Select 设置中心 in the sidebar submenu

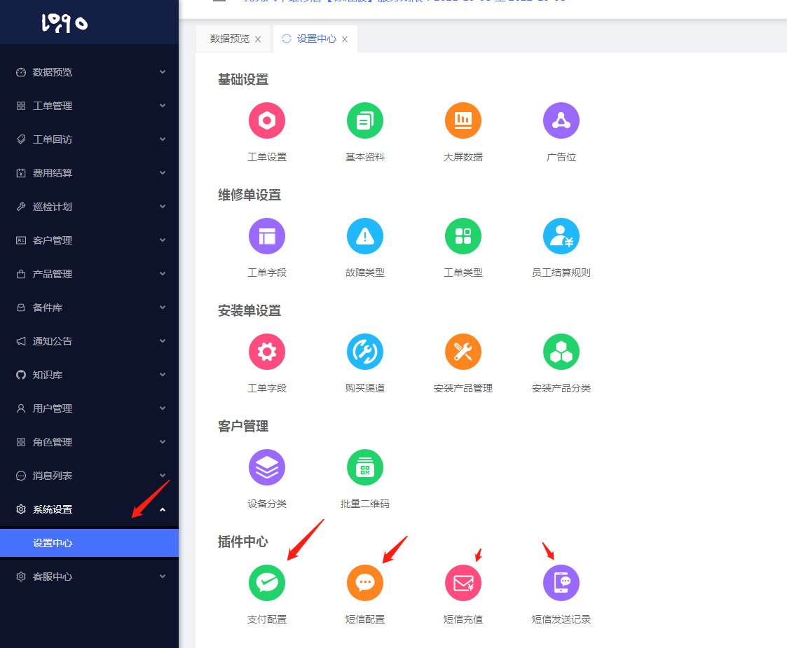[x=89, y=543]
